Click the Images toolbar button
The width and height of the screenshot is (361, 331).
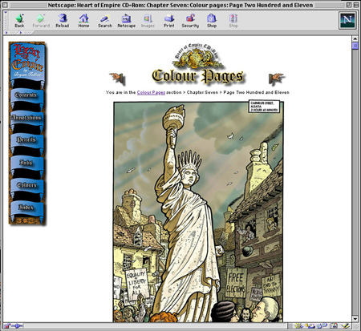pos(148,21)
